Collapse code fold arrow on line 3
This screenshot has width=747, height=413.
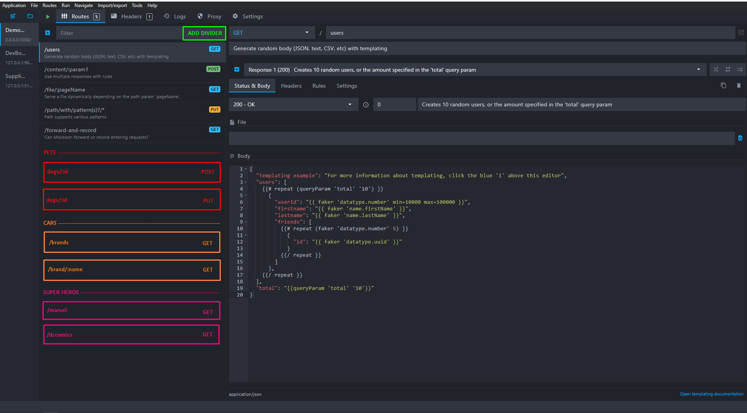coord(246,182)
